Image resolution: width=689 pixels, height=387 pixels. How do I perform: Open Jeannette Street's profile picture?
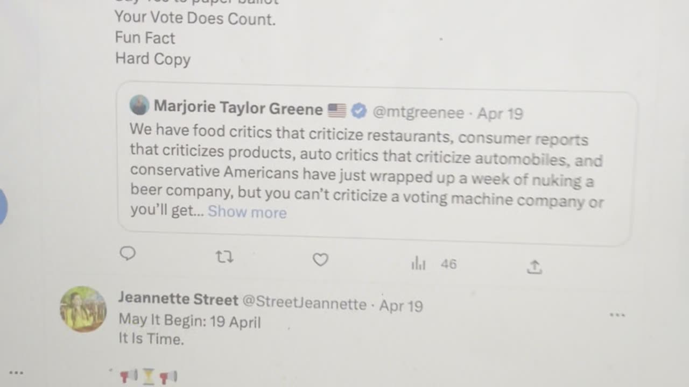click(x=83, y=309)
